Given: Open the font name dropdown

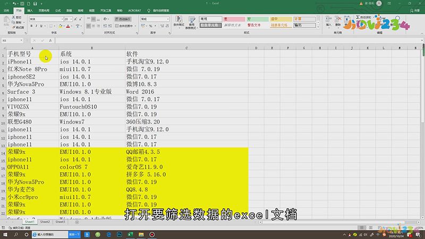Looking at the screenshot, I should pyautogui.click(x=62, y=19).
